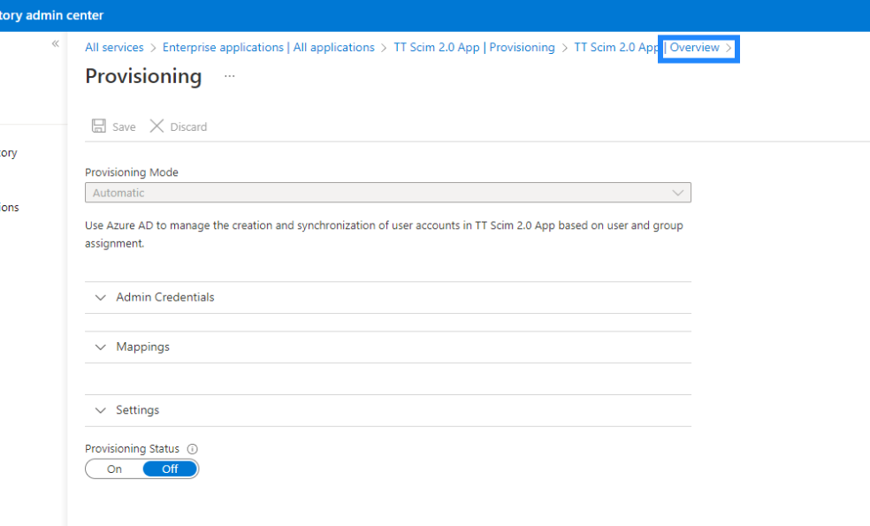
Task: Click the Save button label
Action: pyautogui.click(x=124, y=127)
